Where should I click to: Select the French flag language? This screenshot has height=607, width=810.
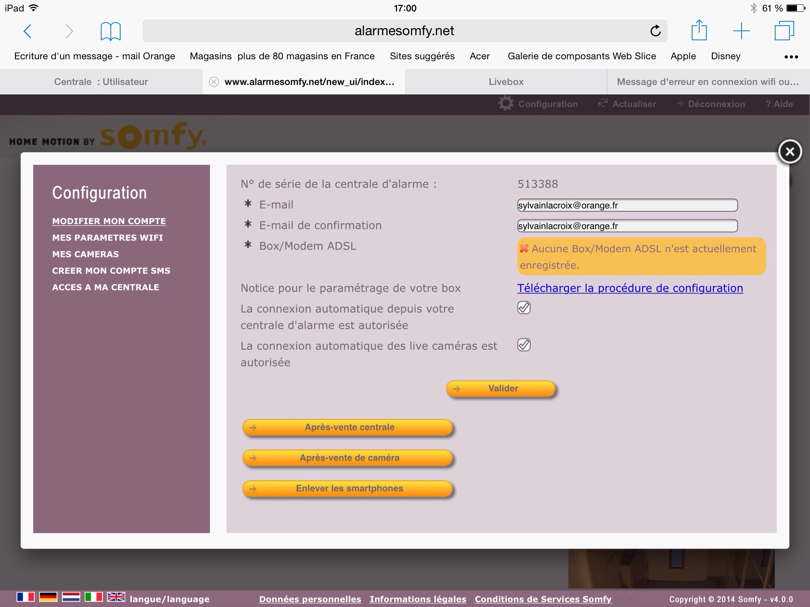(26, 597)
